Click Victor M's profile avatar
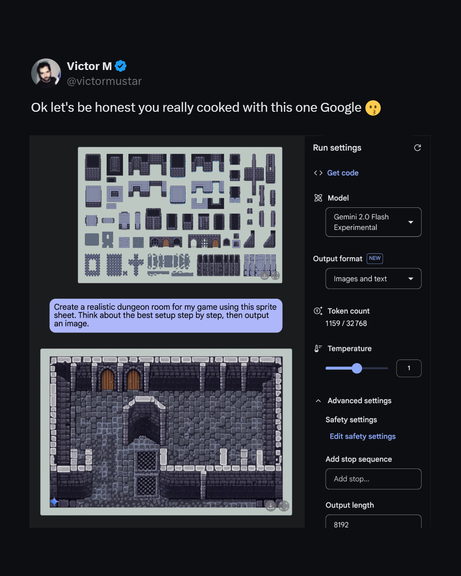 (46, 73)
